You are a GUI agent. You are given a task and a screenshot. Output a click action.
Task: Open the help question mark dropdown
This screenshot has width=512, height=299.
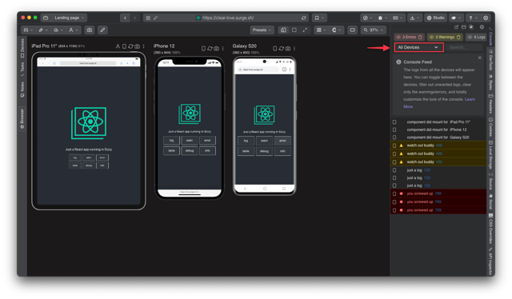click(x=473, y=18)
